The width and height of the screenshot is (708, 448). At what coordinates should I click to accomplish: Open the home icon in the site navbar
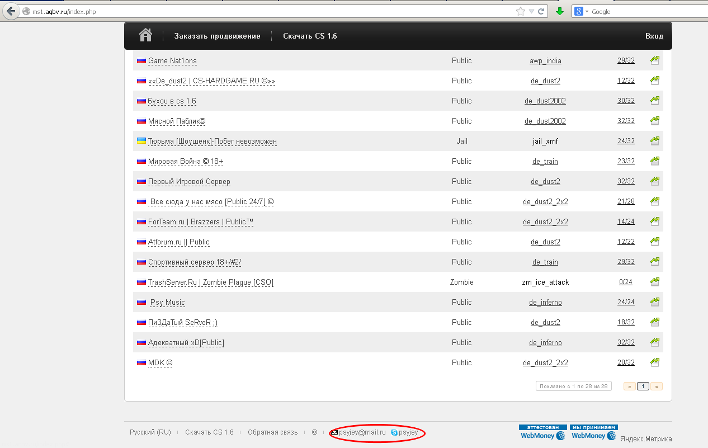(x=145, y=35)
